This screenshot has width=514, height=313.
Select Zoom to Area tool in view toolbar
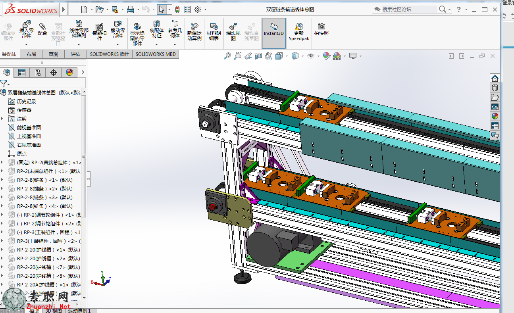(x=238, y=56)
